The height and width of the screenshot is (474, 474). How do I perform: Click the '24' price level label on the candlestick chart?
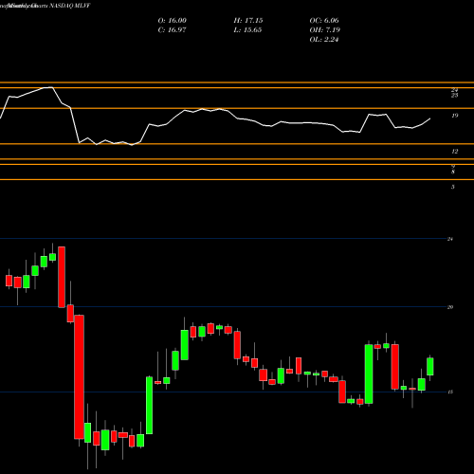[x=450, y=239]
